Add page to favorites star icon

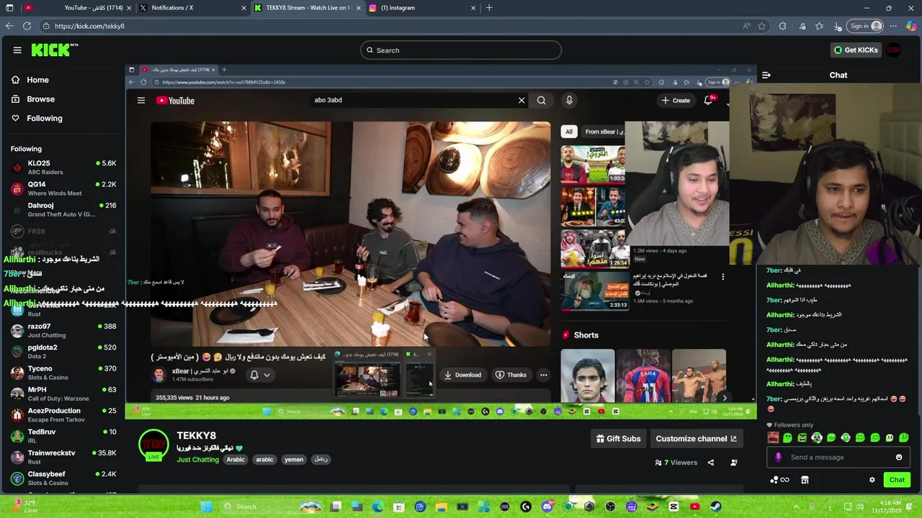coord(762,26)
